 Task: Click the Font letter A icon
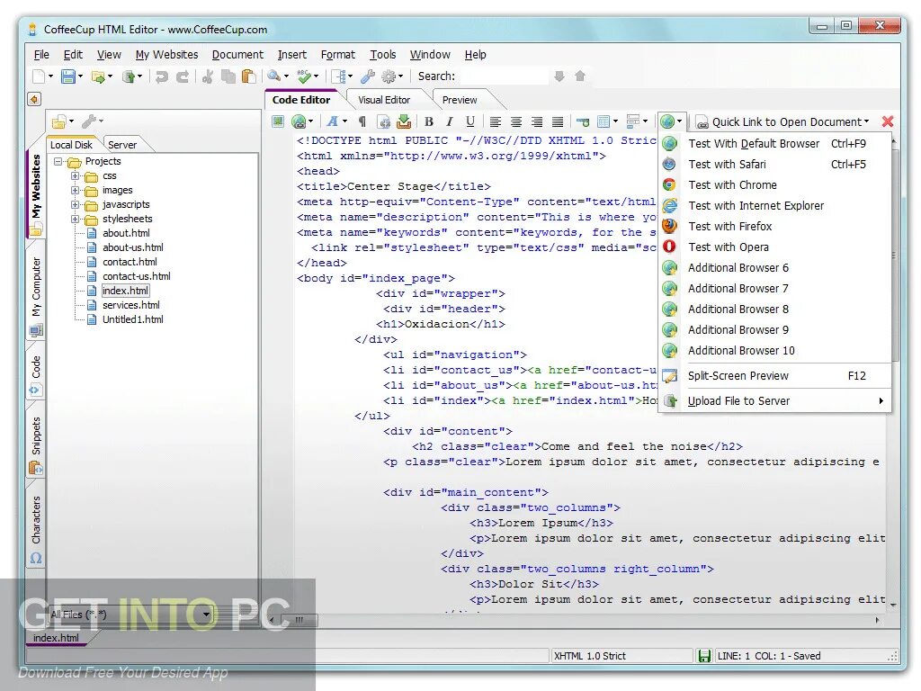[x=333, y=121]
